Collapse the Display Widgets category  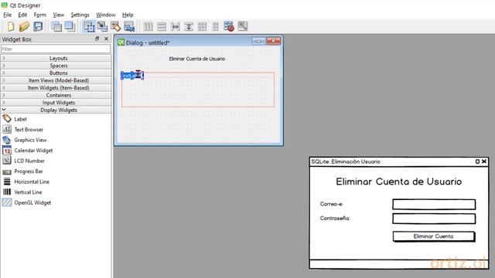click(56, 110)
